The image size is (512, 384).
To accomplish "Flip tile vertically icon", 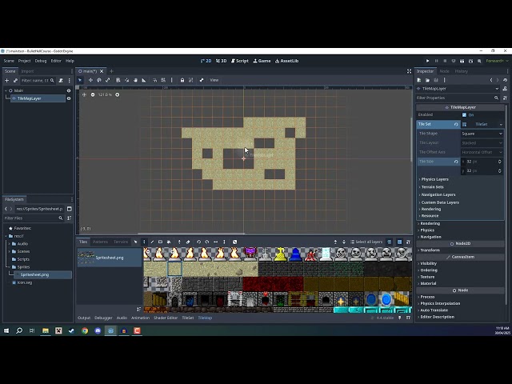I will point(224,242).
